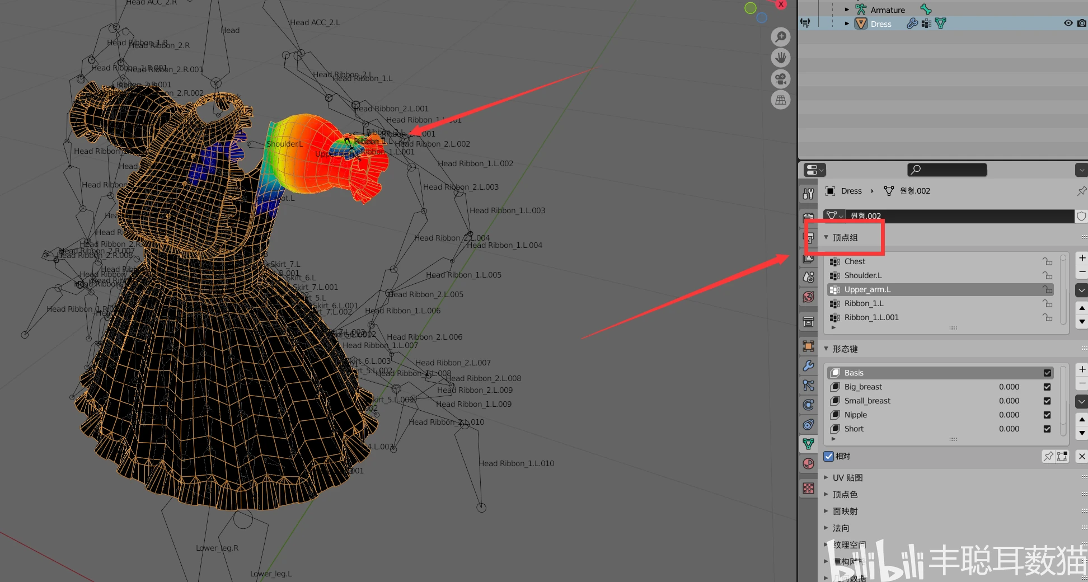Viewport: 1088px width, 582px height.
Task: Toggle the fake user shield icon
Action: pyautogui.click(x=1081, y=216)
